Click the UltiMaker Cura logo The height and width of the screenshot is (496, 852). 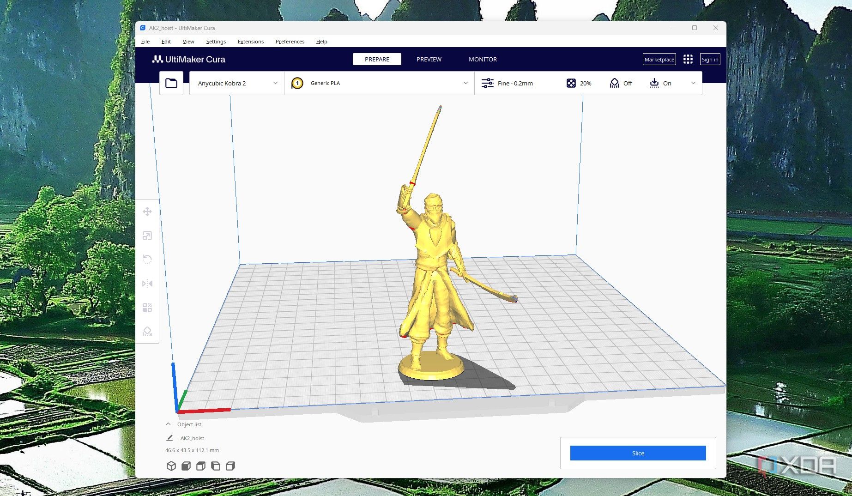tap(189, 59)
